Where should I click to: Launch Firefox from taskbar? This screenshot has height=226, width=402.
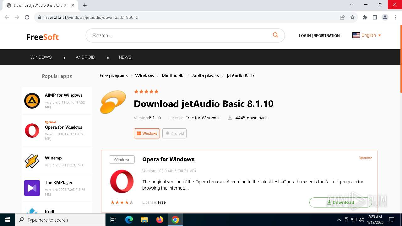(160, 220)
